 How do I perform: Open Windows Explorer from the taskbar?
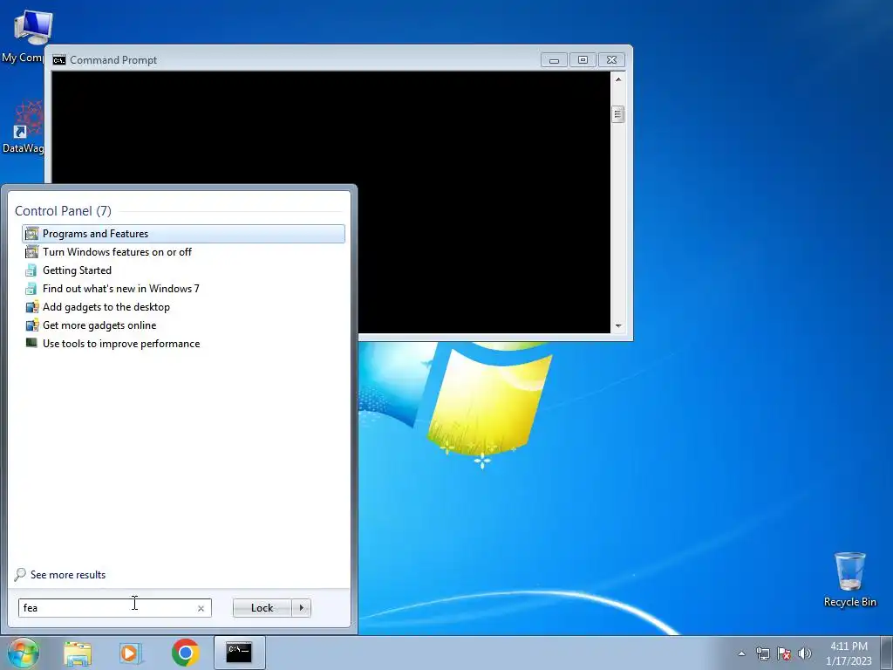[78, 653]
